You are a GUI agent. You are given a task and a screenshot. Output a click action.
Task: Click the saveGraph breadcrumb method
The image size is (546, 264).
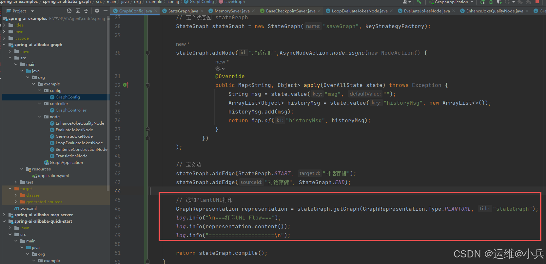coord(234,2)
